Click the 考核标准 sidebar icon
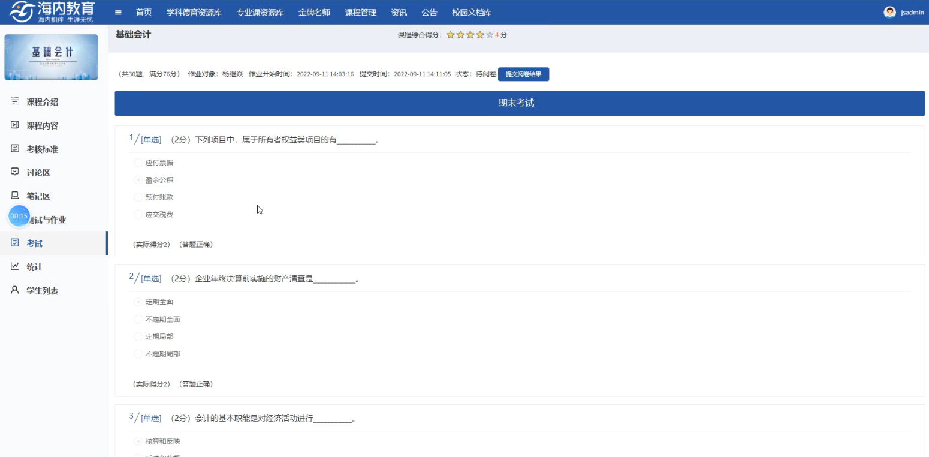This screenshot has height=457, width=929. pos(15,148)
